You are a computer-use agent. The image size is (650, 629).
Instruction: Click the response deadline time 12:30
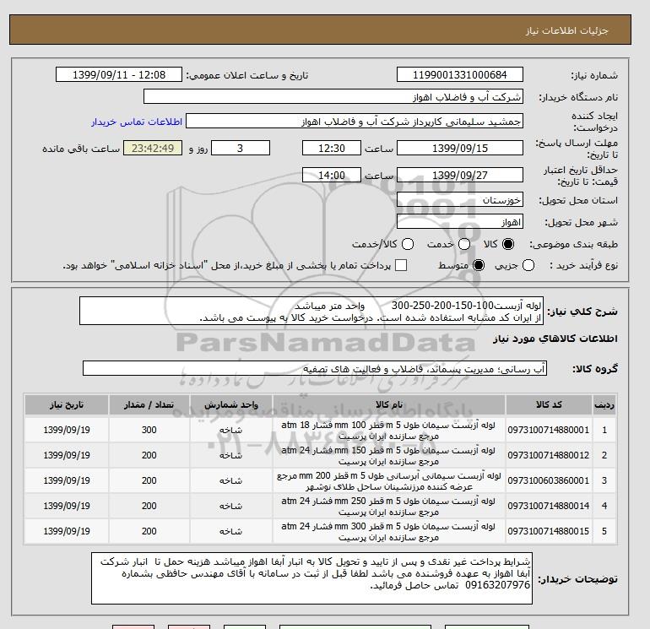point(332,148)
